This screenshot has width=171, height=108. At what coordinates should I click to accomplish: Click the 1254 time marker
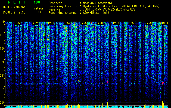coord(67,23)
